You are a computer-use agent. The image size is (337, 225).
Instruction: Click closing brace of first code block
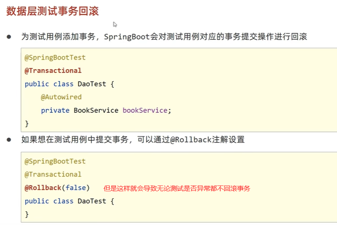click(27, 123)
